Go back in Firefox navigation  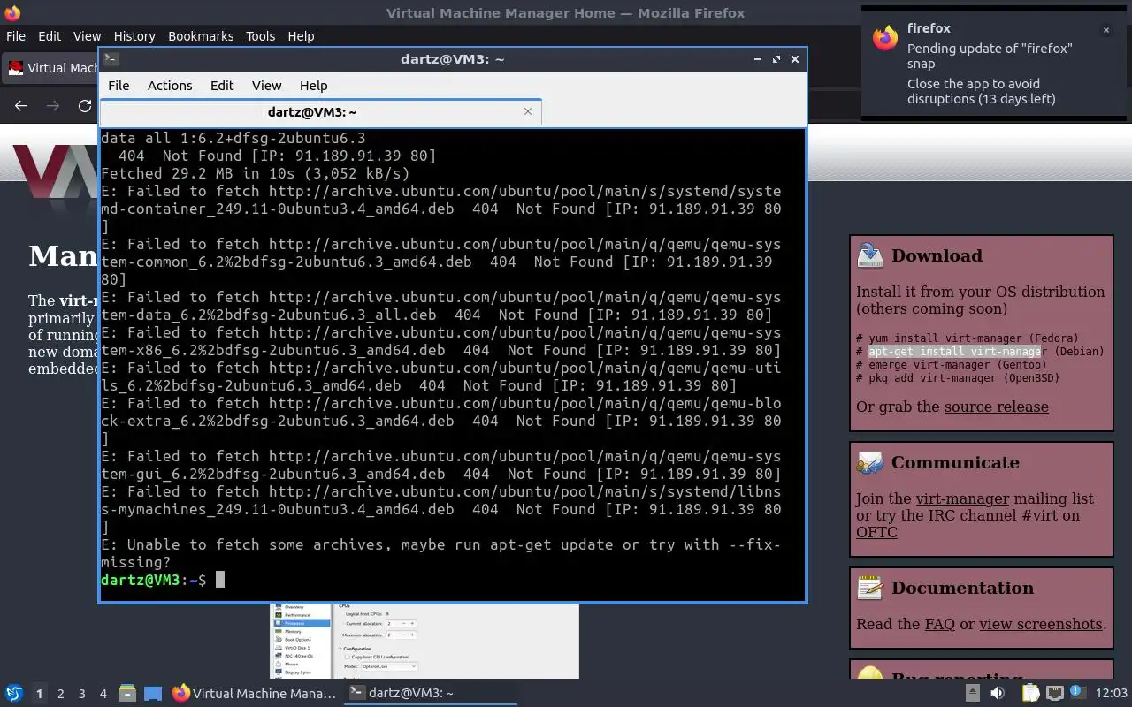[x=21, y=106]
